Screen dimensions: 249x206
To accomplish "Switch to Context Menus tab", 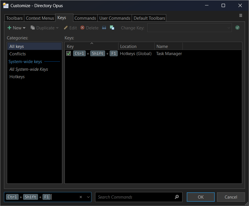I will coord(40,18).
